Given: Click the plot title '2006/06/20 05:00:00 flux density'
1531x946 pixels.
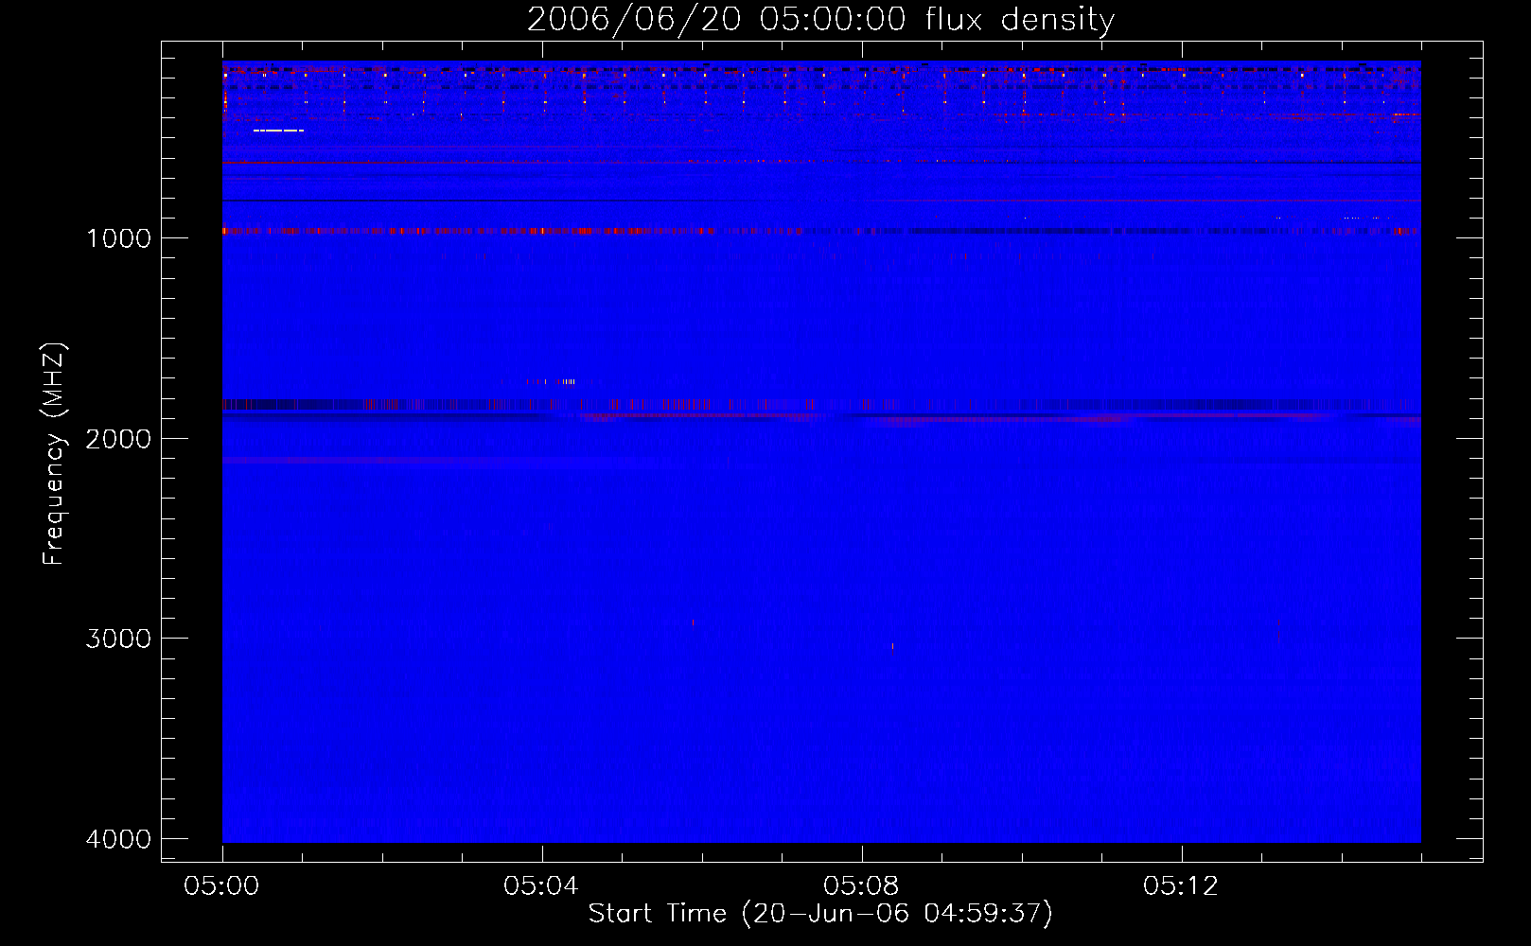Looking at the screenshot, I should coord(820,19).
